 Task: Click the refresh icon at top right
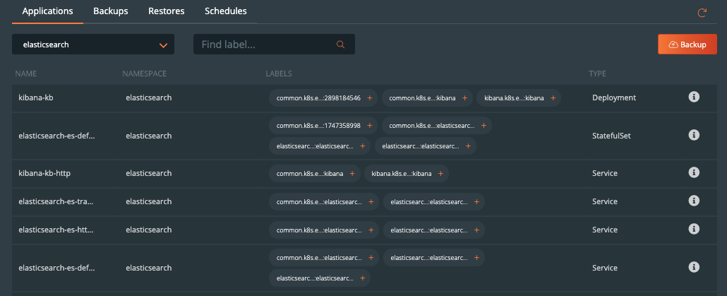click(x=702, y=13)
